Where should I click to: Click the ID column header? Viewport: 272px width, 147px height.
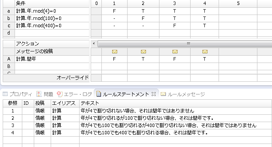pos(28,103)
